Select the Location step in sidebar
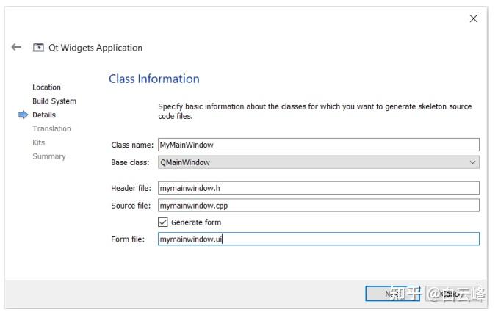498x315 pixels. (46, 87)
